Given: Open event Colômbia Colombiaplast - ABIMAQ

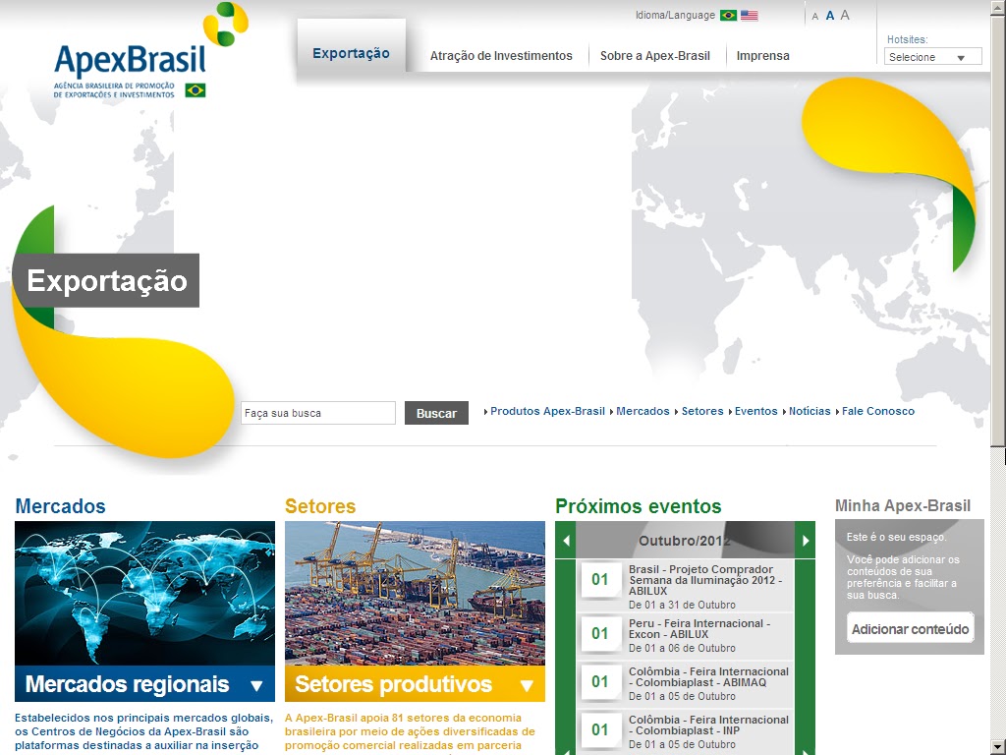Looking at the screenshot, I should [708, 676].
